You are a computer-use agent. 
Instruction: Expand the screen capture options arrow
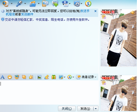click(x=64, y=77)
